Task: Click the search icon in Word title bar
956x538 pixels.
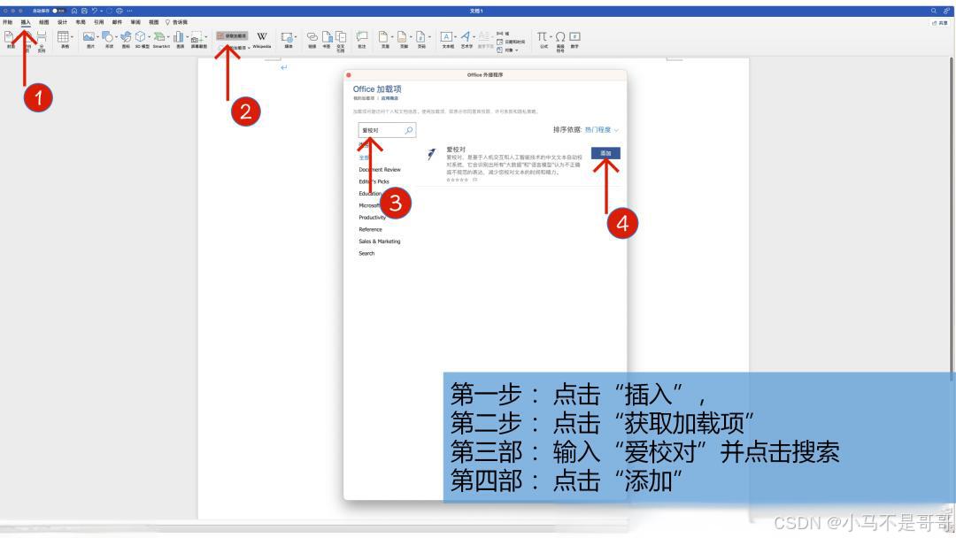Action: [x=934, y=11]
